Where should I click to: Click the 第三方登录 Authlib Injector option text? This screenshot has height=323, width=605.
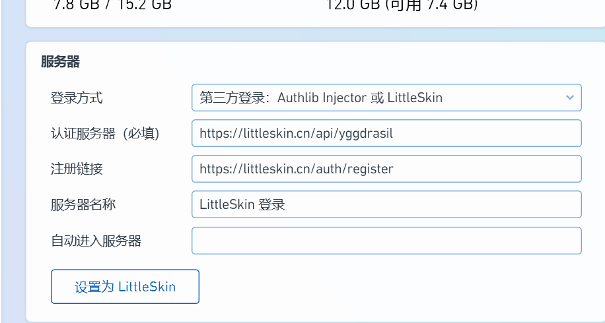(x=321, y=98)
